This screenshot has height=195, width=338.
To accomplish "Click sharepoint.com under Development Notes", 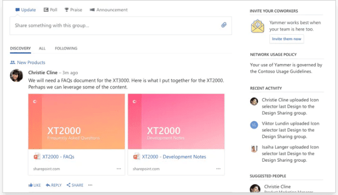I will coord(146,169).
